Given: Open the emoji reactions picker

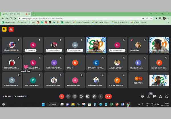Looking at the screenshot, I should click(81, 96).
